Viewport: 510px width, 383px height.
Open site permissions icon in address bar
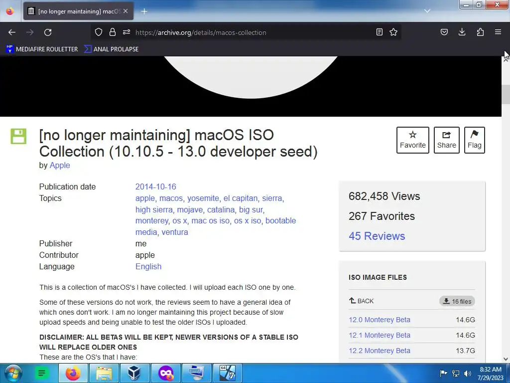tap(127, 32)
